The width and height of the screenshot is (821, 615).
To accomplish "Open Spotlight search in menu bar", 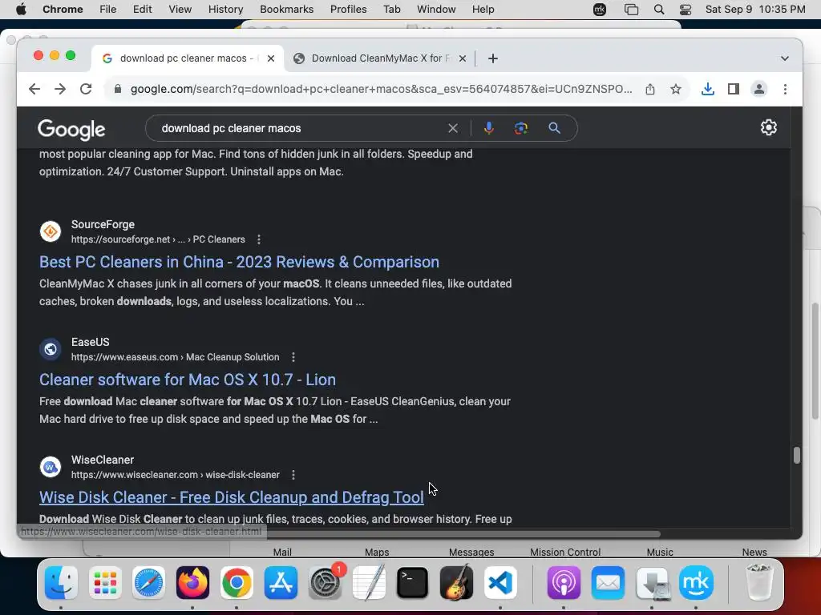I will click(659, 10).
